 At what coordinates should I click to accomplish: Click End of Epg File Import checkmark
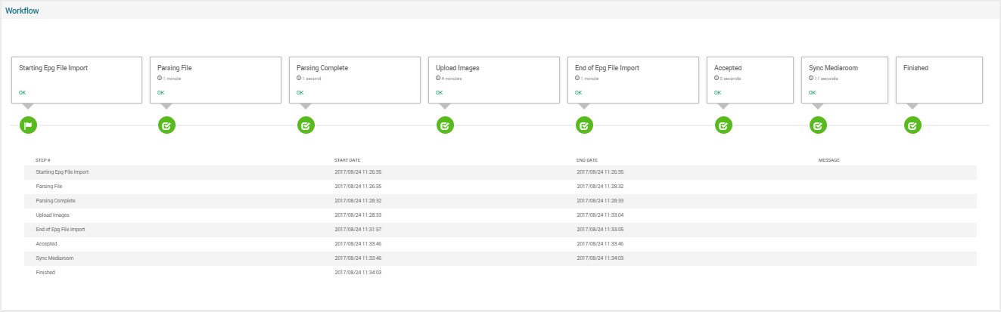click(x=584, y=125)
